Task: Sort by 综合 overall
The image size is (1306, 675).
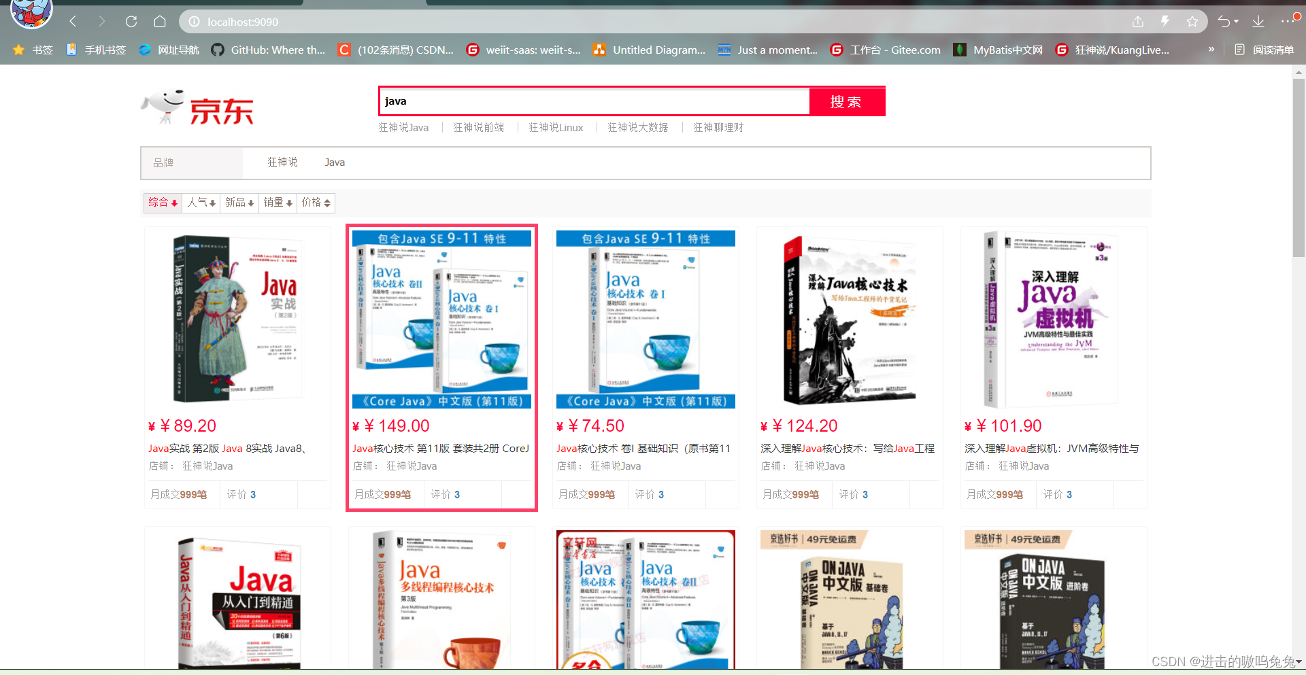Action: 163,203
